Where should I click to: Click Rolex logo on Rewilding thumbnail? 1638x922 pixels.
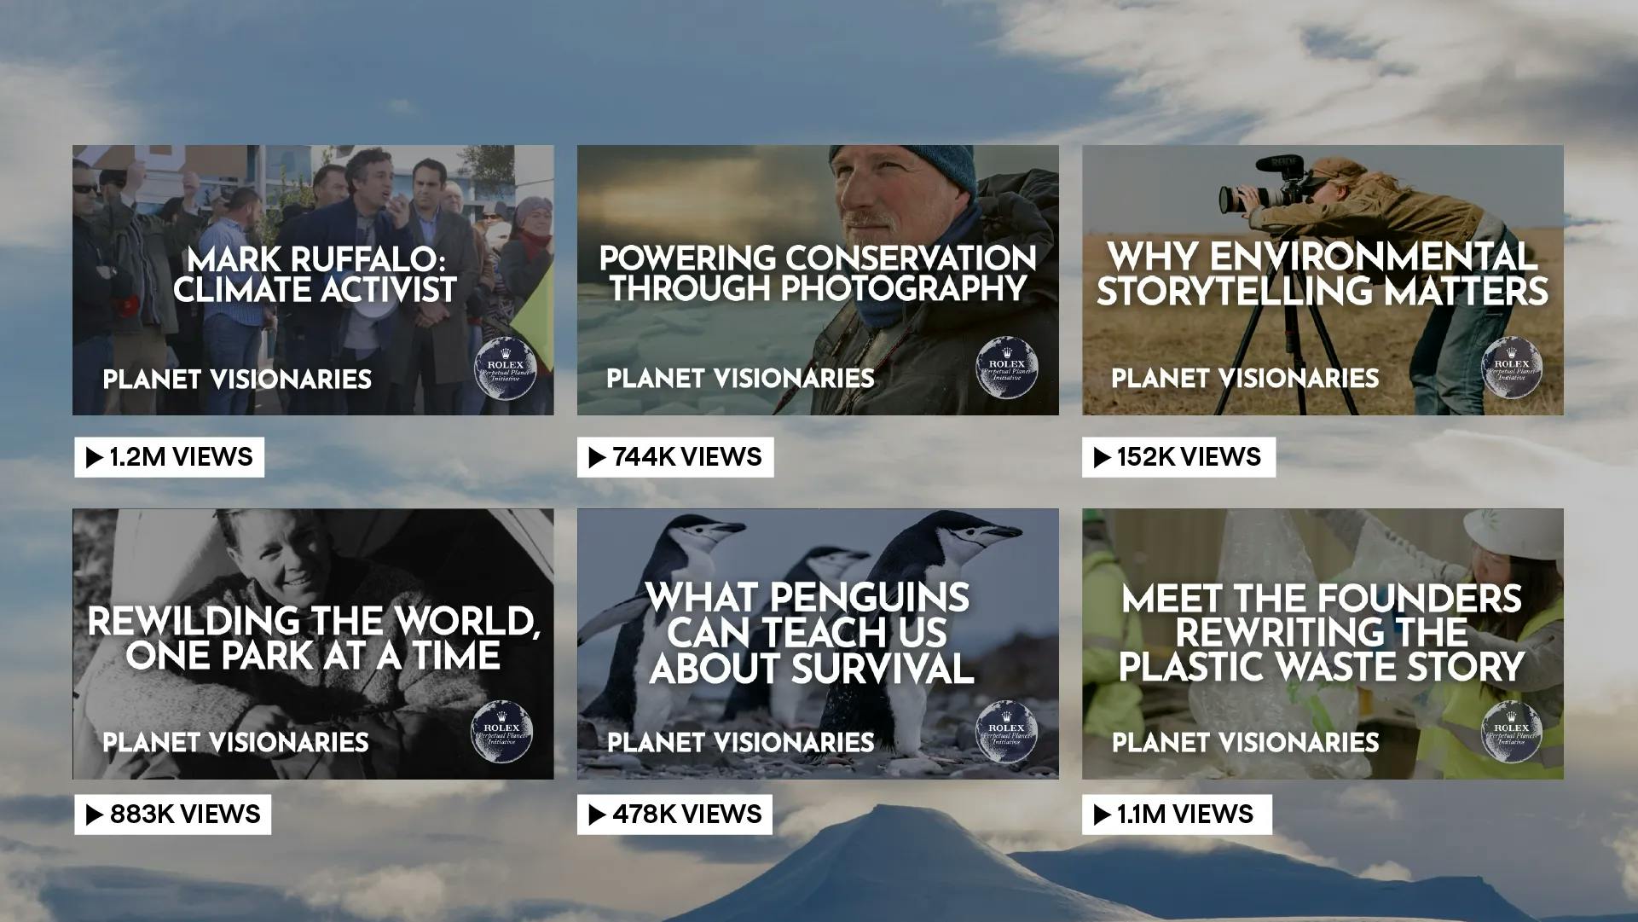(502, 732)
